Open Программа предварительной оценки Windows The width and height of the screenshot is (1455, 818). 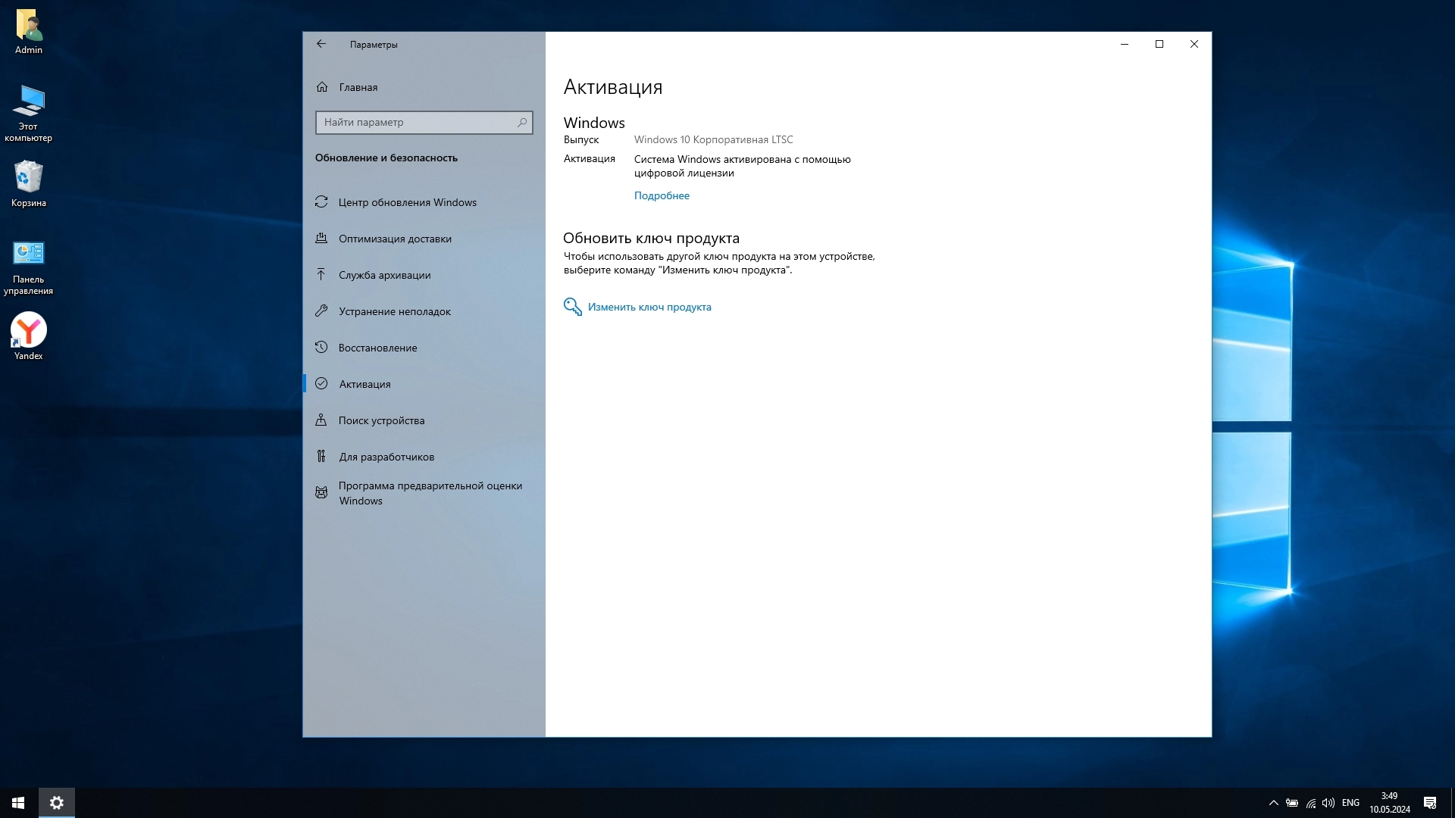click(430, 493)
